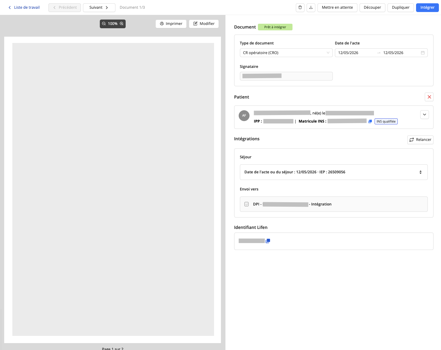This screenshot has width=441, height=350.
Task: Click the Modifier button
Action: [204, 24]
